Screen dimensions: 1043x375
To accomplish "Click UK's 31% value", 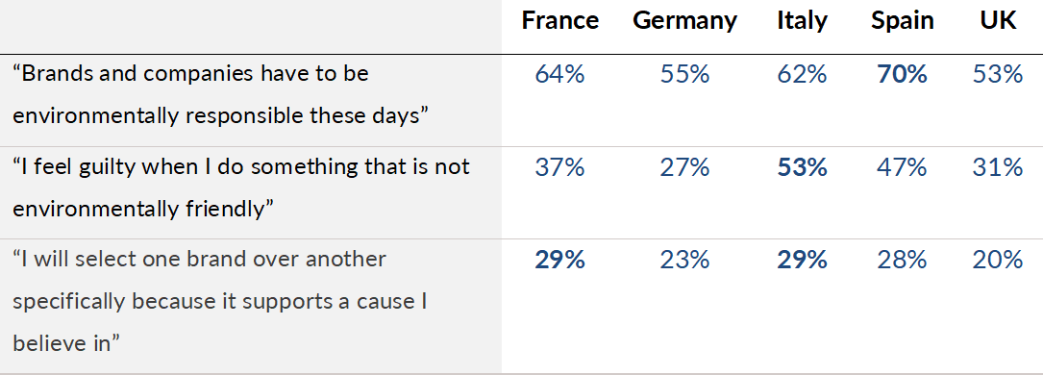I will pyautogui.click(x=998, y=167).
